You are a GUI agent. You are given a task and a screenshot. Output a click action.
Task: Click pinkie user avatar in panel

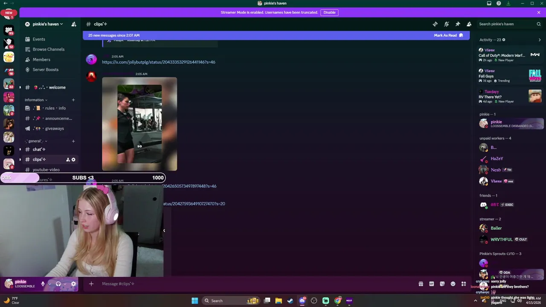(9, 284)
